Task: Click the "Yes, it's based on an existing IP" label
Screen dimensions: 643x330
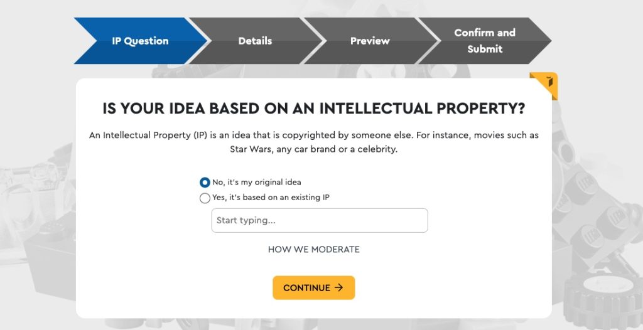Action: 271,198
